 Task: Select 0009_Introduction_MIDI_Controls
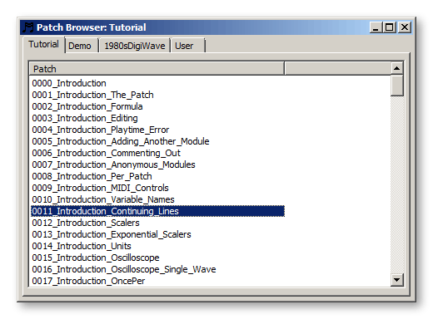[100, 188]
